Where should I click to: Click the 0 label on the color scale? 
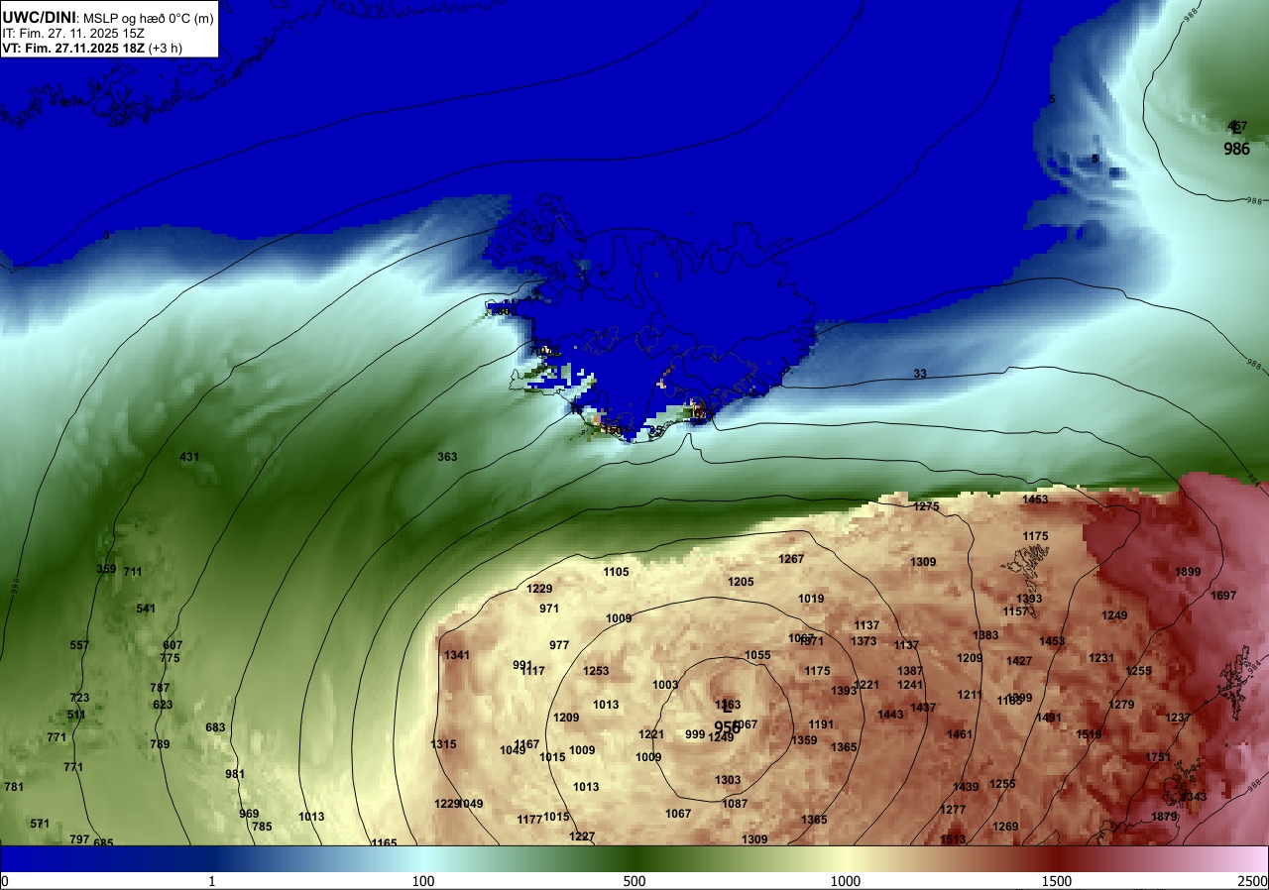pos(4,881)
